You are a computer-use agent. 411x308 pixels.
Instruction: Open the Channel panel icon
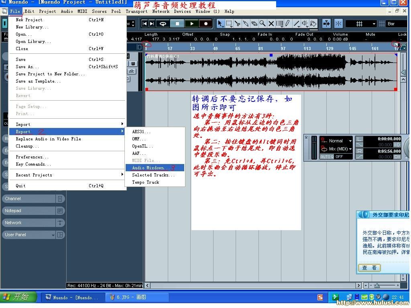point(60,199)
